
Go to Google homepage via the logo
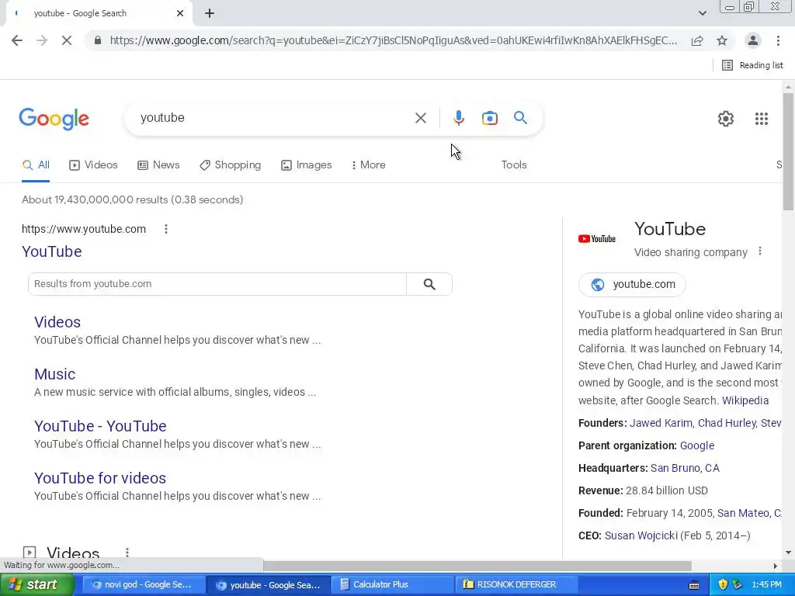point(54,119)
